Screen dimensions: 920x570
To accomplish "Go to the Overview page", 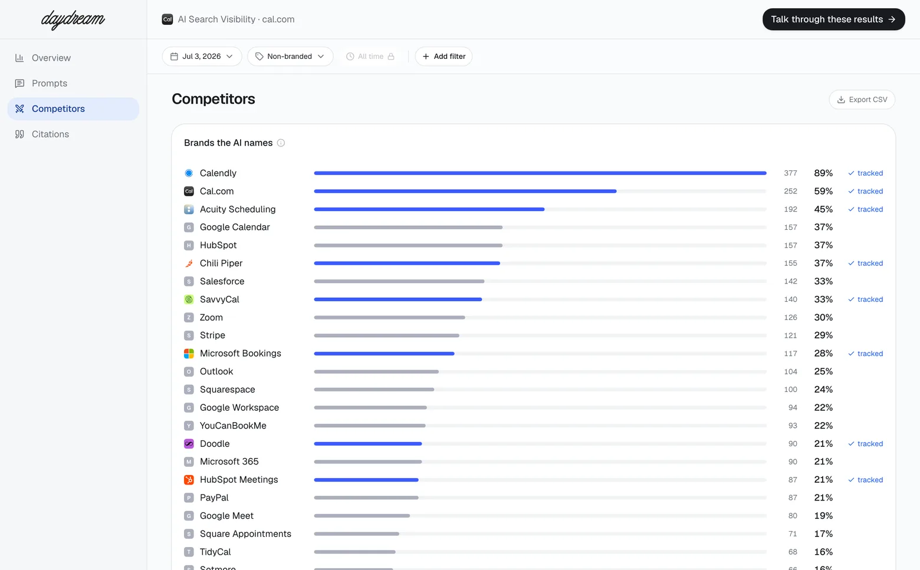I will point(73,58).
